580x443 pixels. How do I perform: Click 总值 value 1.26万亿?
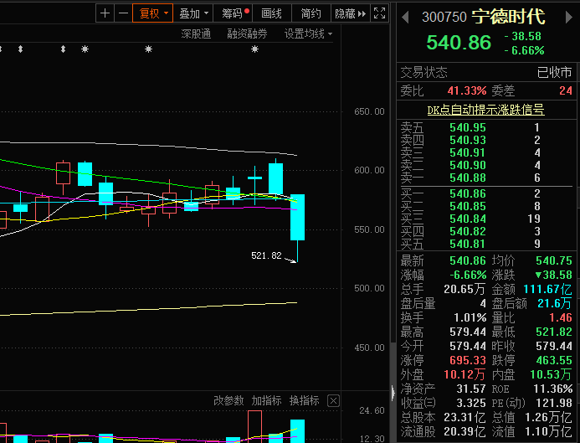548,417
